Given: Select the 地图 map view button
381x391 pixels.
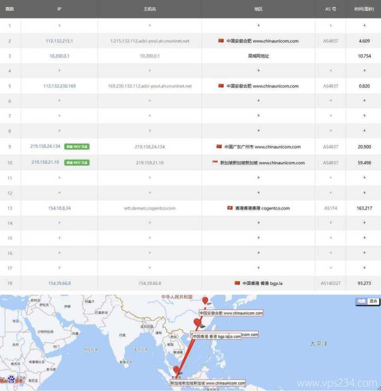Looking at the screenshot, I should [x=362, y=301].
